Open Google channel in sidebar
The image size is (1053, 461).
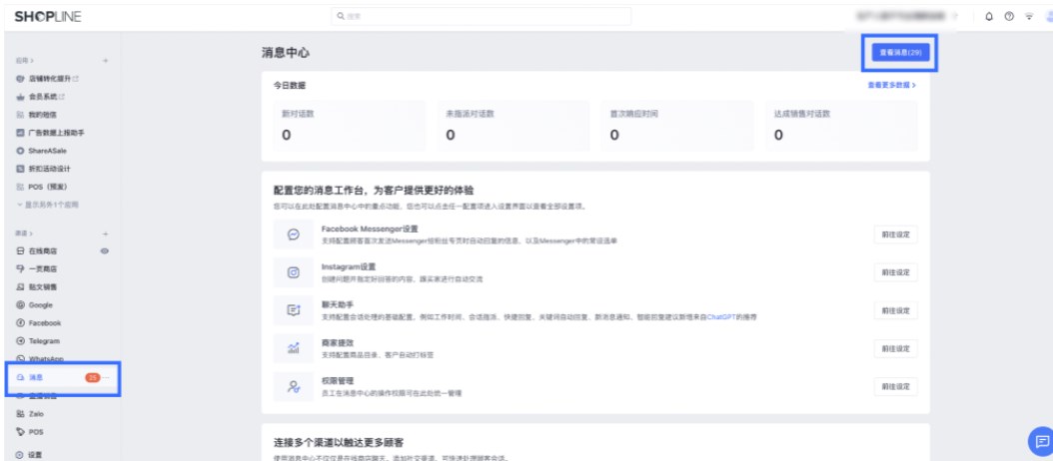tap(40, 305)
